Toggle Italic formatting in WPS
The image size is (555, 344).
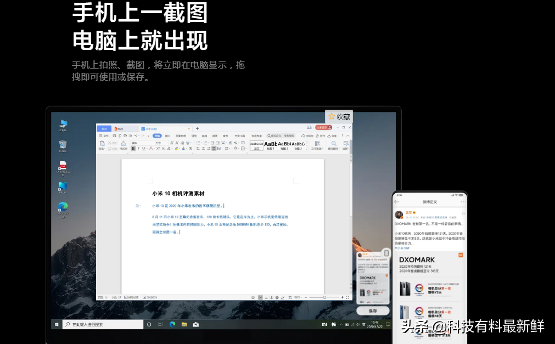(138, 148)
